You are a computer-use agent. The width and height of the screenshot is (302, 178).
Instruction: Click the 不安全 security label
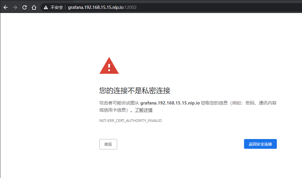pos(56,7)
